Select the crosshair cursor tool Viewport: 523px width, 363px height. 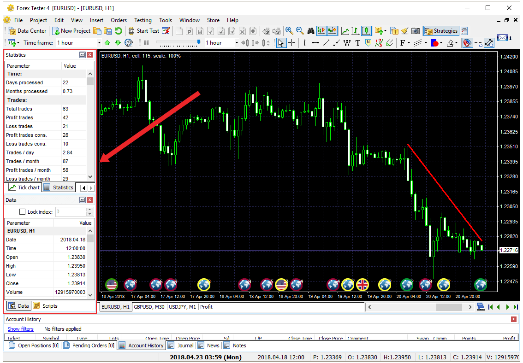292,43
